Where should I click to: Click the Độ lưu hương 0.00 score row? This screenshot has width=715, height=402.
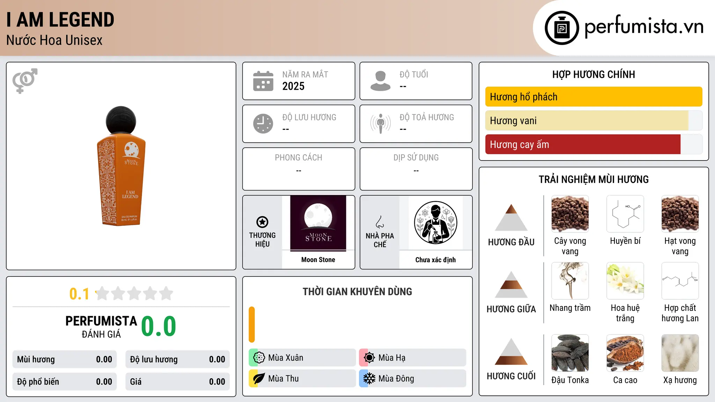pos(177,359)
